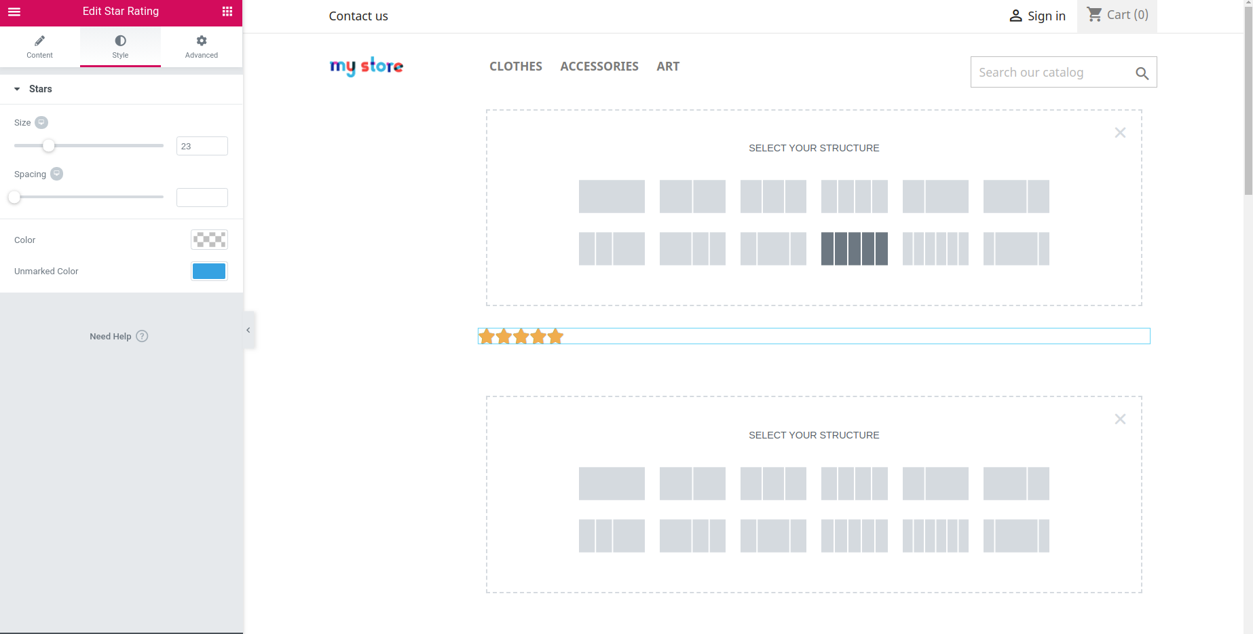Click the search magnifier icon
This screenshot has height=634, width=1253.
tap(1142, 73)
